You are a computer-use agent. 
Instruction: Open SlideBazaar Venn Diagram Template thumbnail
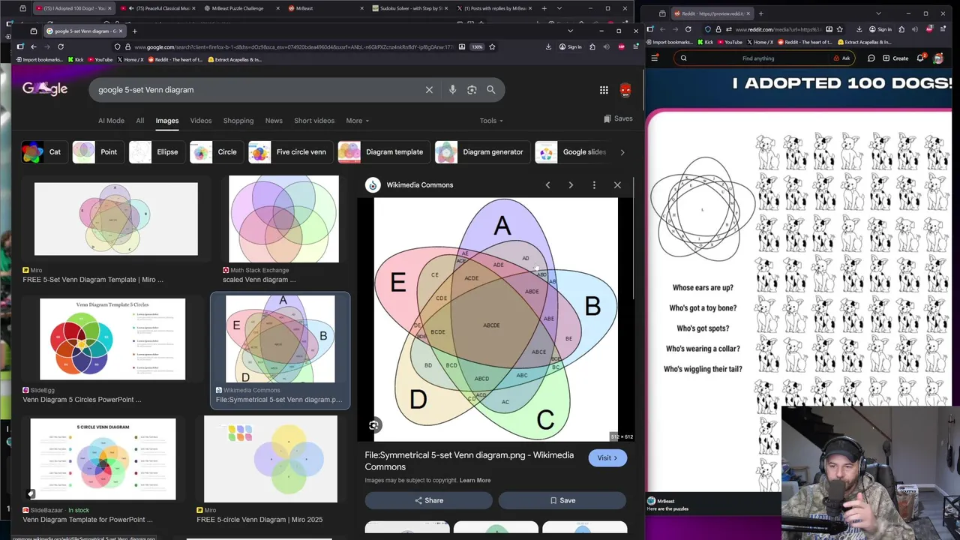(103, 459)
